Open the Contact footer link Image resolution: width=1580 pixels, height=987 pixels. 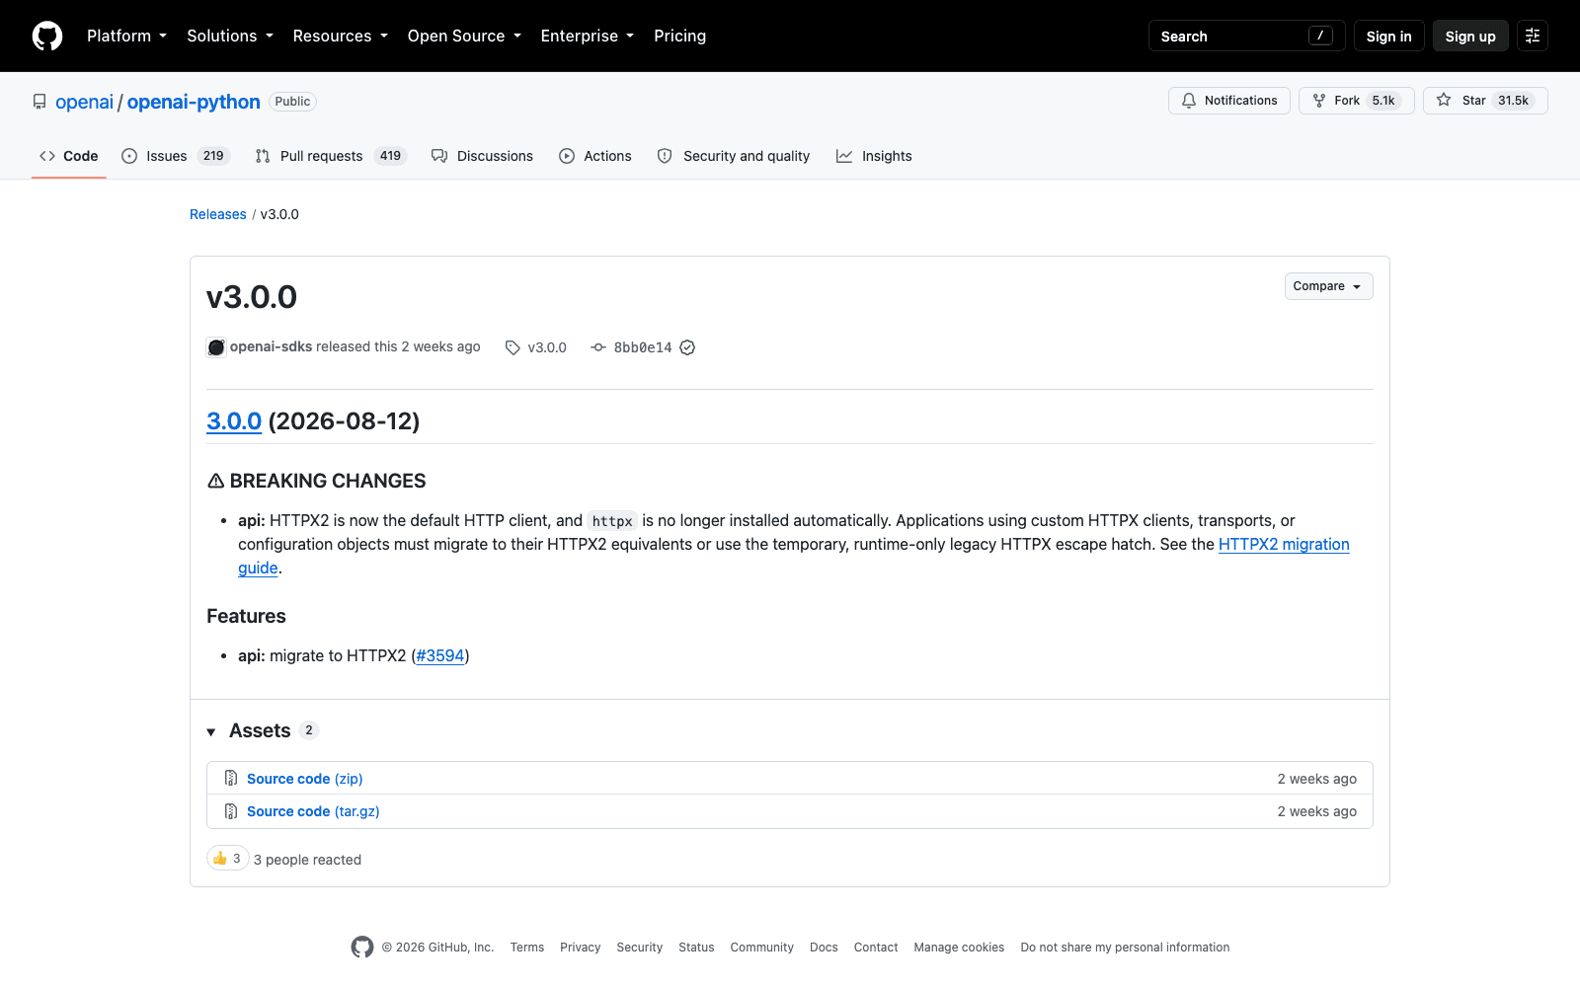pos(876,948)
